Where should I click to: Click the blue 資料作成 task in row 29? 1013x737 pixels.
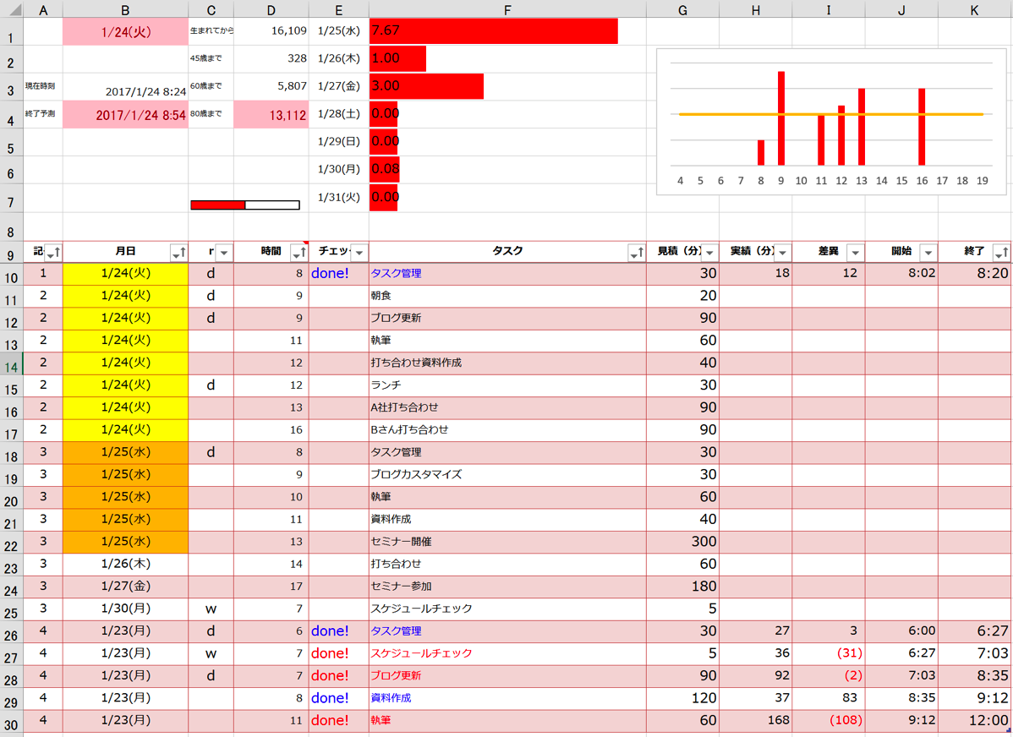coord(508,698)
